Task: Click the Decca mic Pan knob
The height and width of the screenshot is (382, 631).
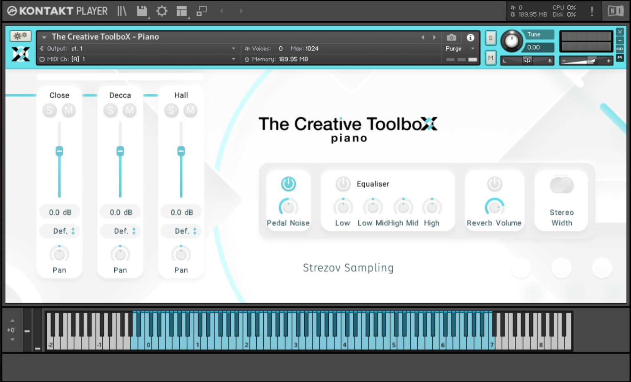Action: click(x=120, y=254)
